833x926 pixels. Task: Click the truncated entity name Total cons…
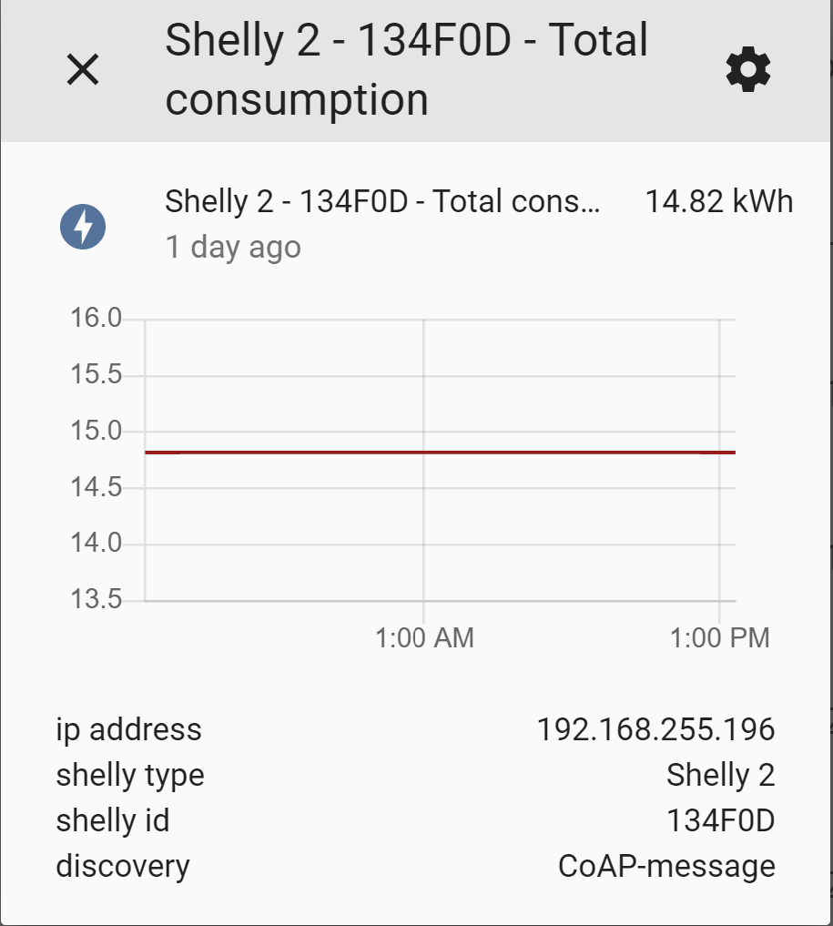coord(382,201)
